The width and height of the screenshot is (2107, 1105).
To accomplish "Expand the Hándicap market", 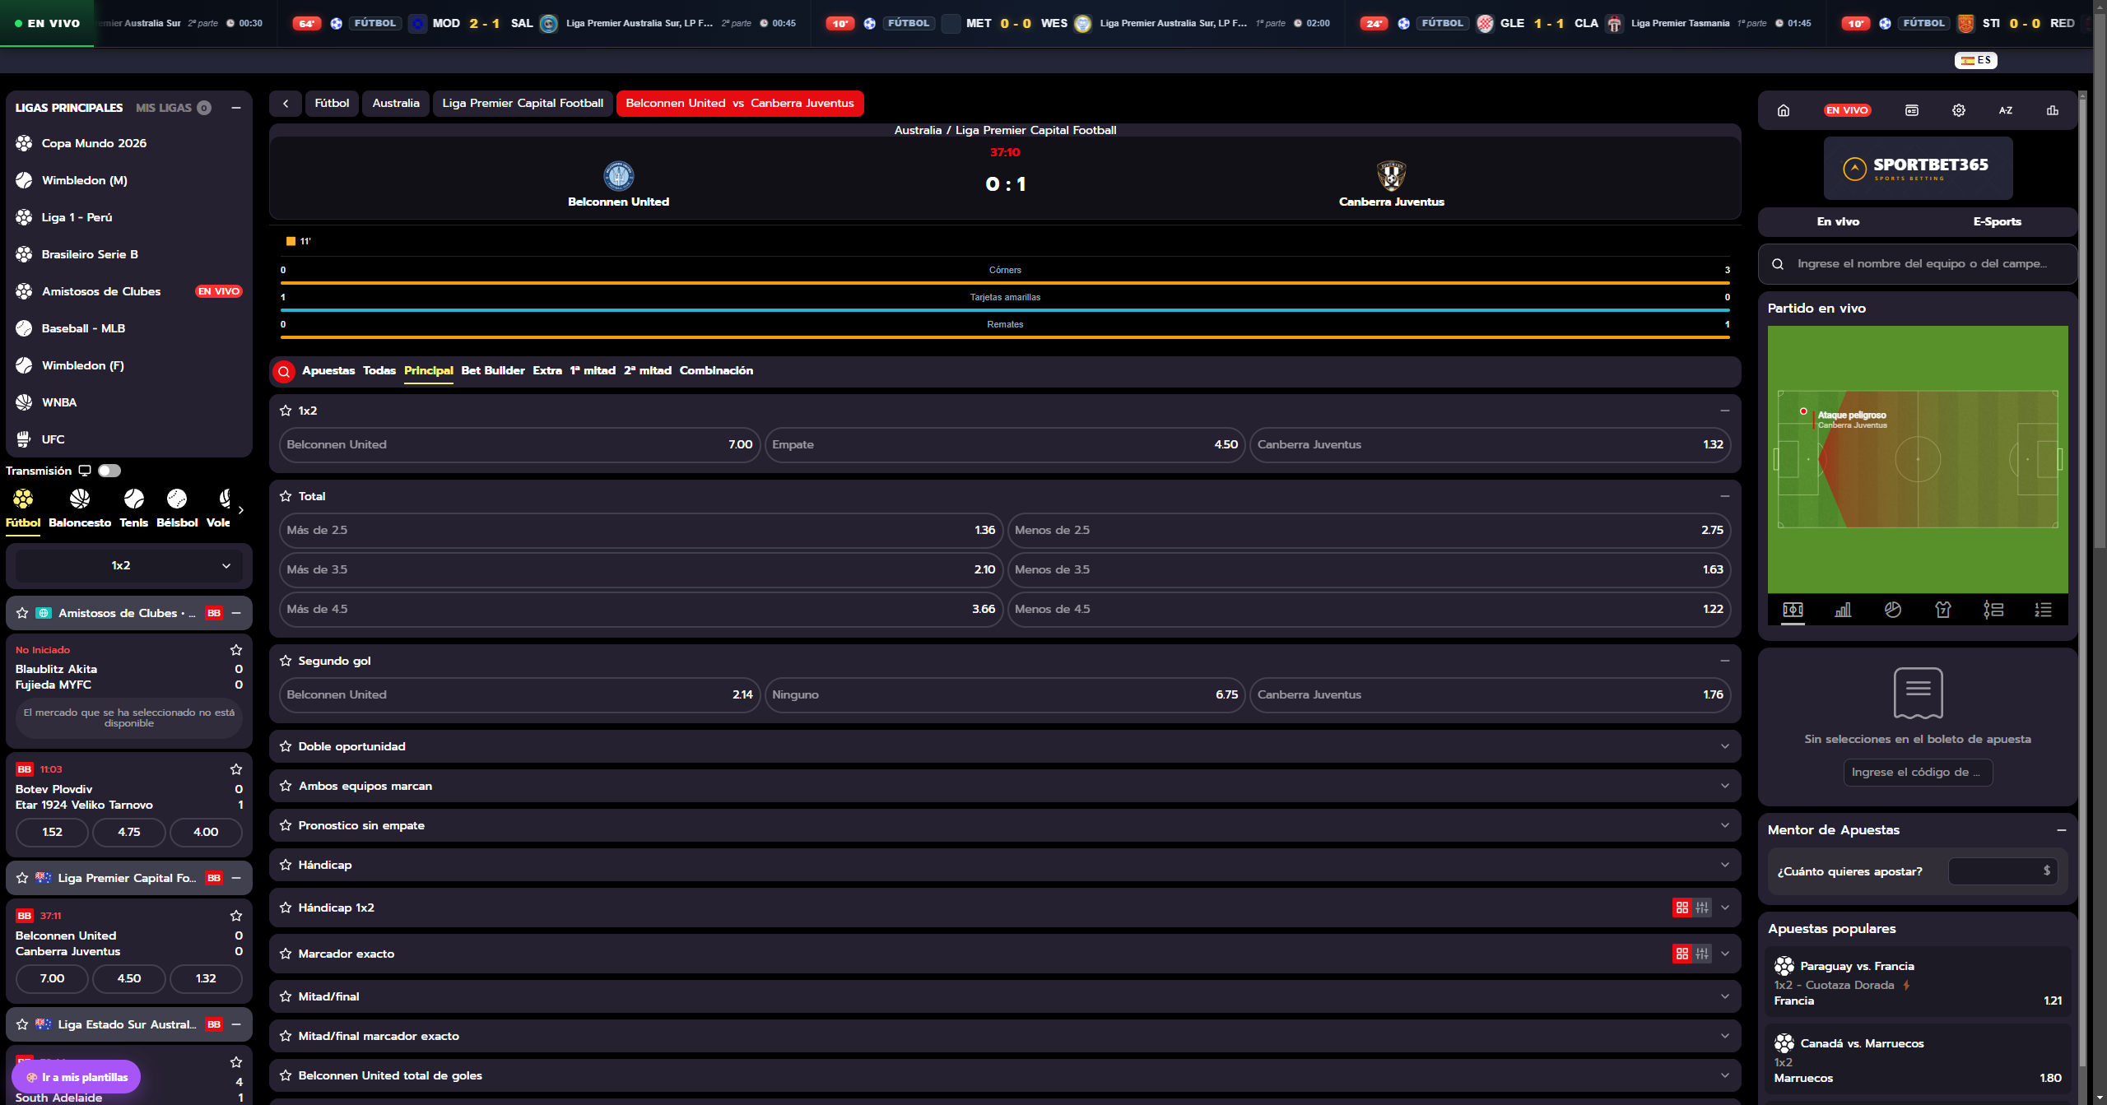I will tap(1725, 865).
